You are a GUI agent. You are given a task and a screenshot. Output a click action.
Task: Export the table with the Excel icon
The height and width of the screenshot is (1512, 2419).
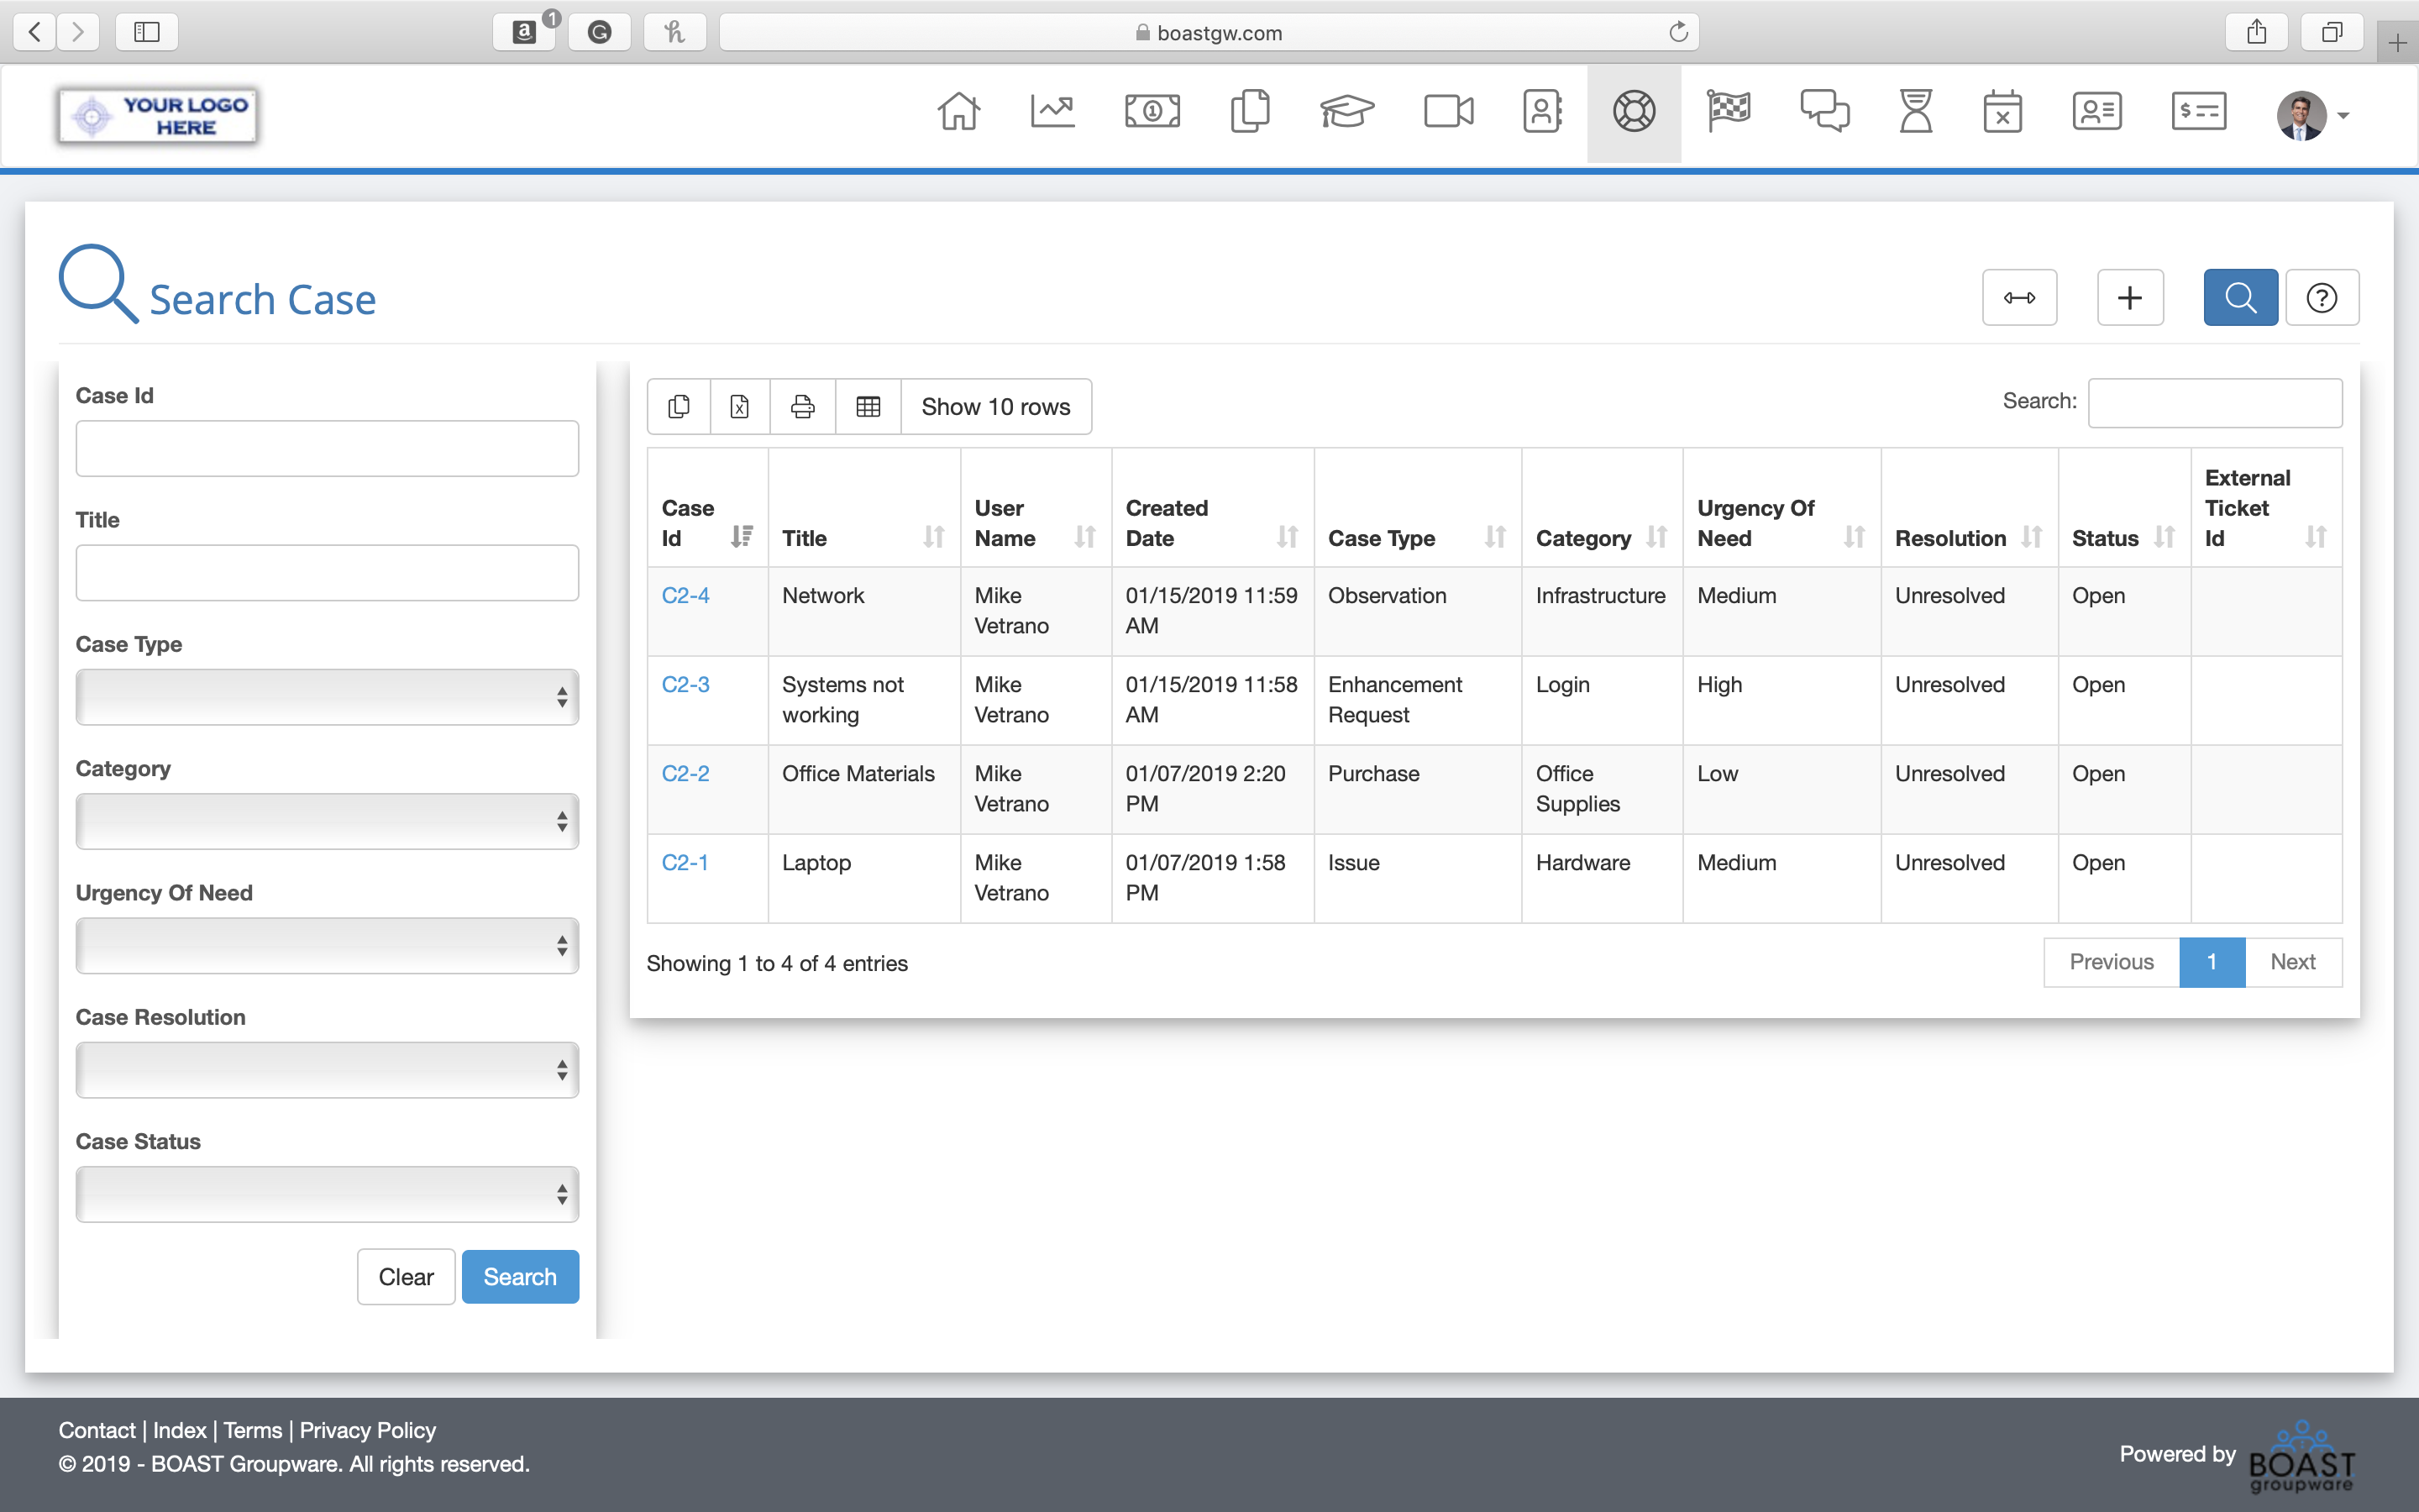740,407
